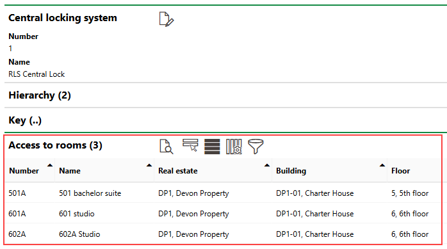
Task: Select room number 602A
Action: 17,234
